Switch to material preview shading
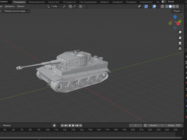The width and height of the screenshot is (187, 140). (x=174, y=7)
